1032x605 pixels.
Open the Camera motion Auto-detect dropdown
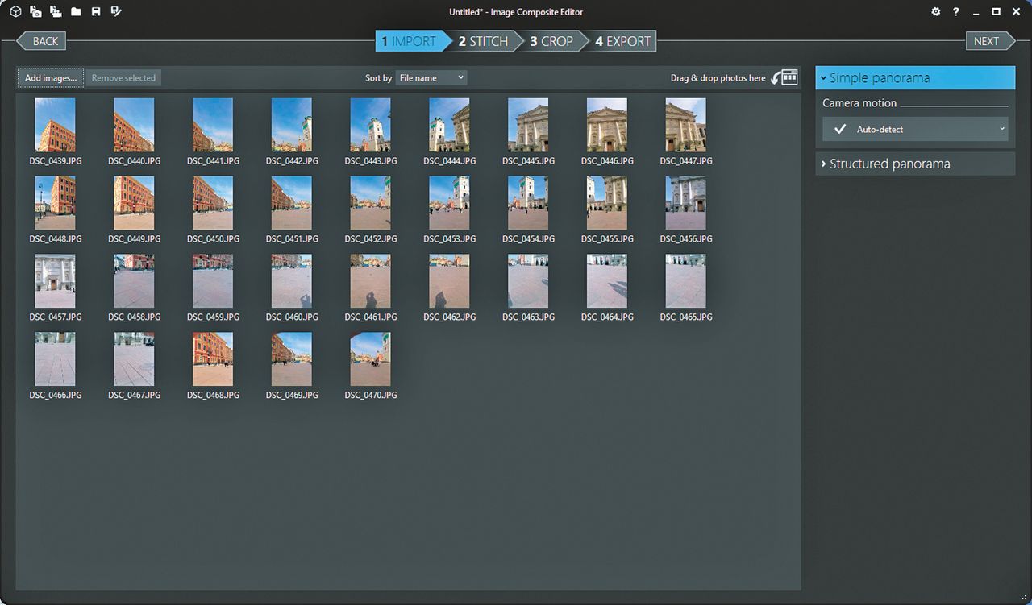point(915,129)
